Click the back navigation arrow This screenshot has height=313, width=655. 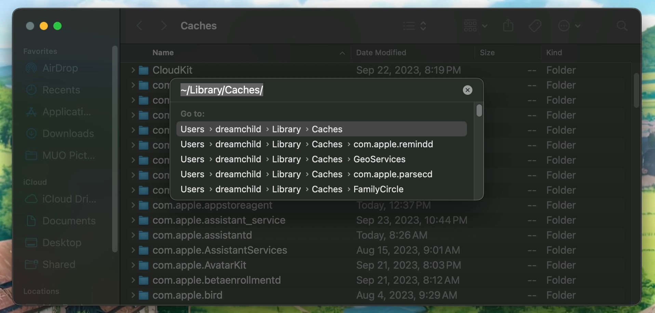139,26
